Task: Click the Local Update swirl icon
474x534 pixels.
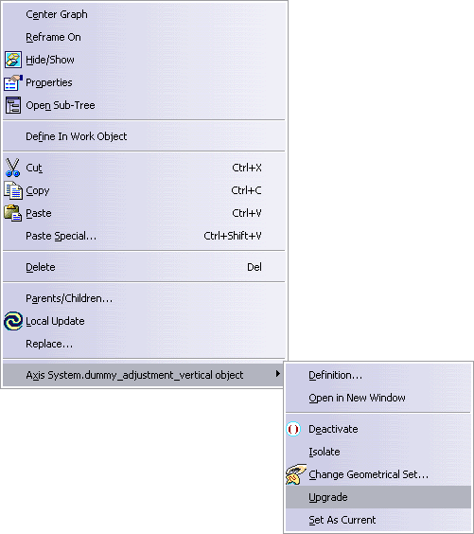Action: click(13, 321)
